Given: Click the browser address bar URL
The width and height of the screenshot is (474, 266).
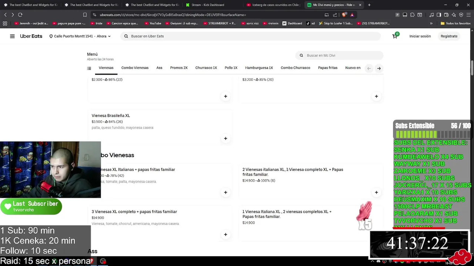Looking at the screenshot, I should 173,15.
